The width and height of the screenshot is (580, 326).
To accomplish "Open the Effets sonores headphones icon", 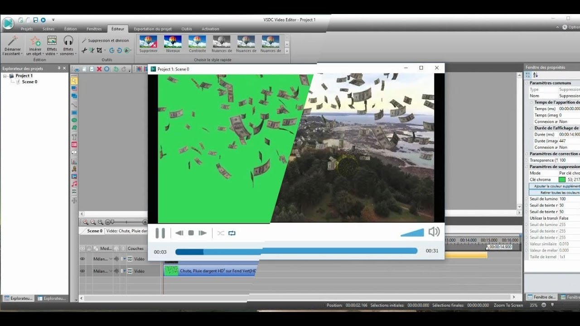I will click(68, 41).
